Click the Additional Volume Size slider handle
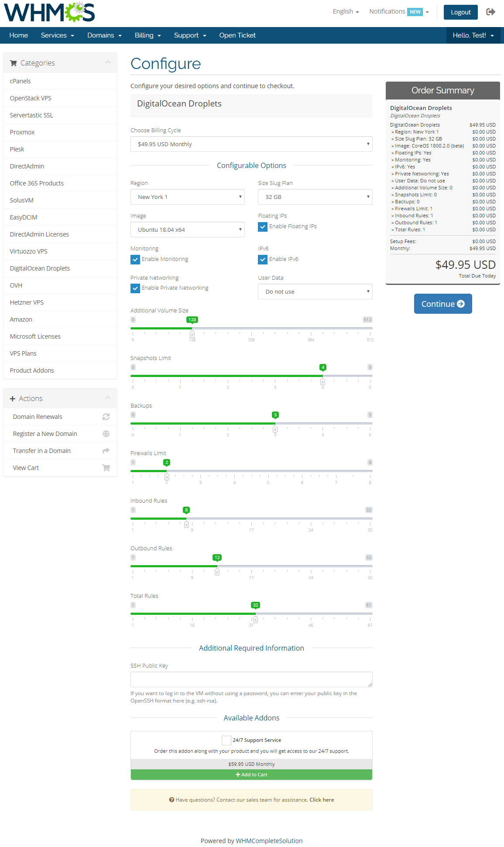The image size is (504, 847). coord(192,334)
